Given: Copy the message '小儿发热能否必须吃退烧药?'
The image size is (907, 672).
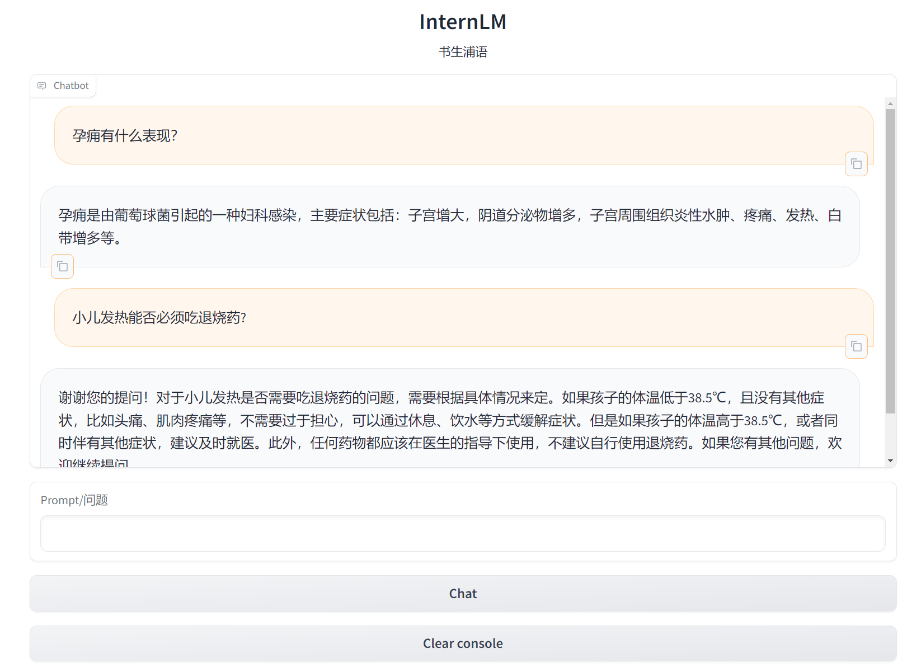Looking at the screenshot, I should point(856,346).
